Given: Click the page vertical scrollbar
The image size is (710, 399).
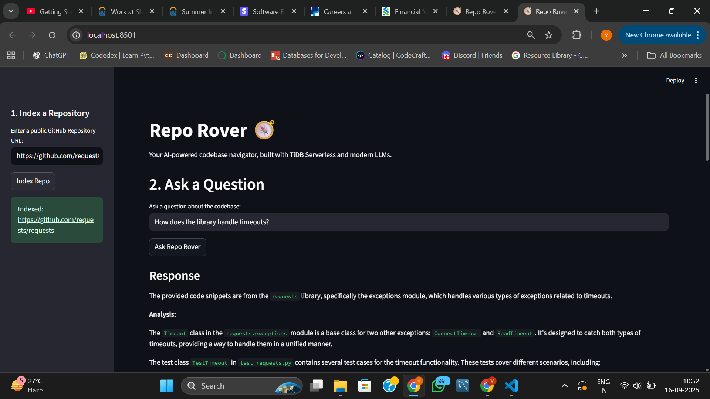Looking at the screenshot, I should [x=707, y=127].
